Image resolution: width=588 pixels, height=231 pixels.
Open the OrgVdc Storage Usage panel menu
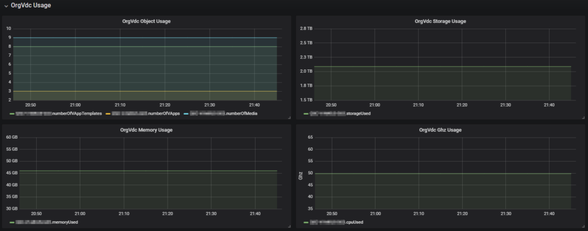(440, 21)
